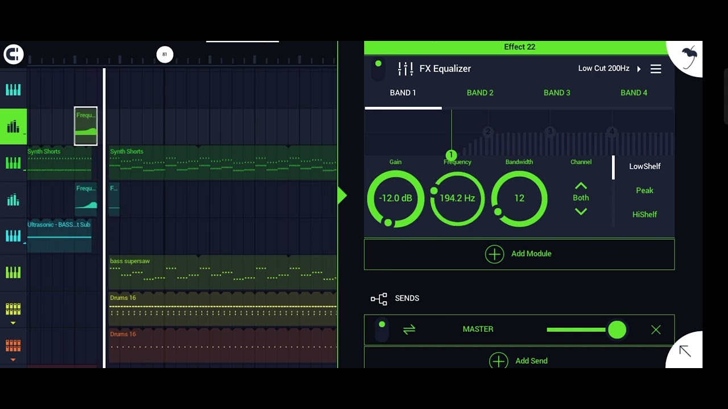Click the FX Equalizer title text

tap(445, 69)
